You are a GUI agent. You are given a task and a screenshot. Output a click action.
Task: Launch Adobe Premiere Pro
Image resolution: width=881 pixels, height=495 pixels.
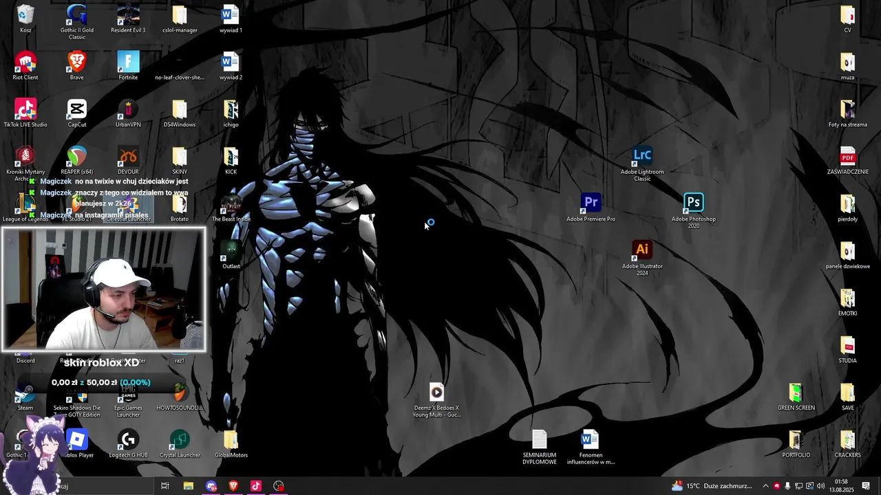click(x=591, y=208)
